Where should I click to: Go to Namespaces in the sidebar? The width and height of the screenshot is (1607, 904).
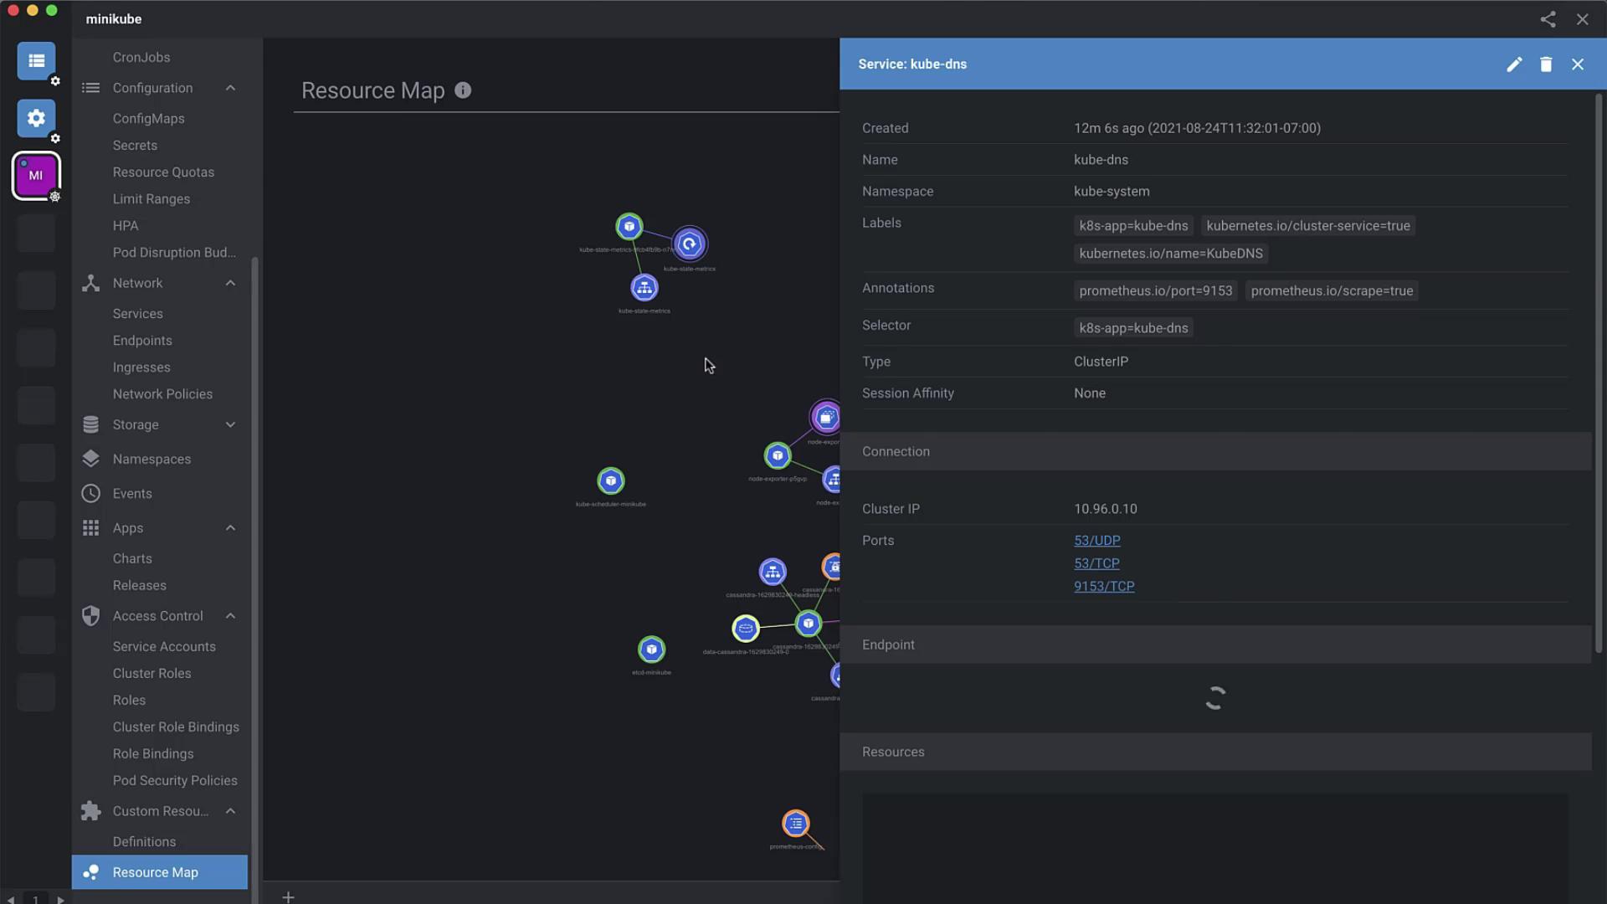point(151,460)
